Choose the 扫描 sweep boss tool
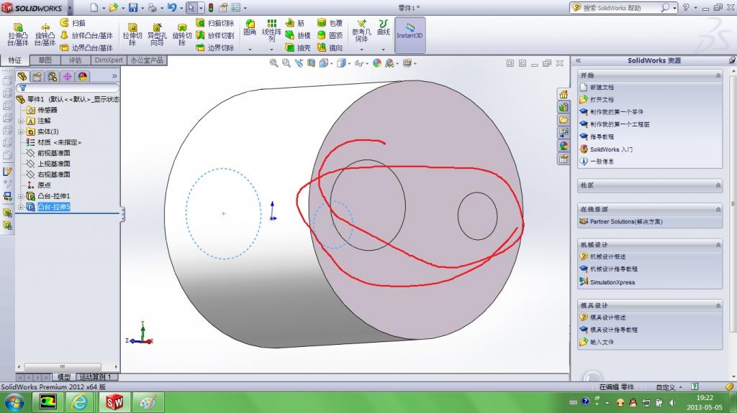 click(x=73, y=22)
